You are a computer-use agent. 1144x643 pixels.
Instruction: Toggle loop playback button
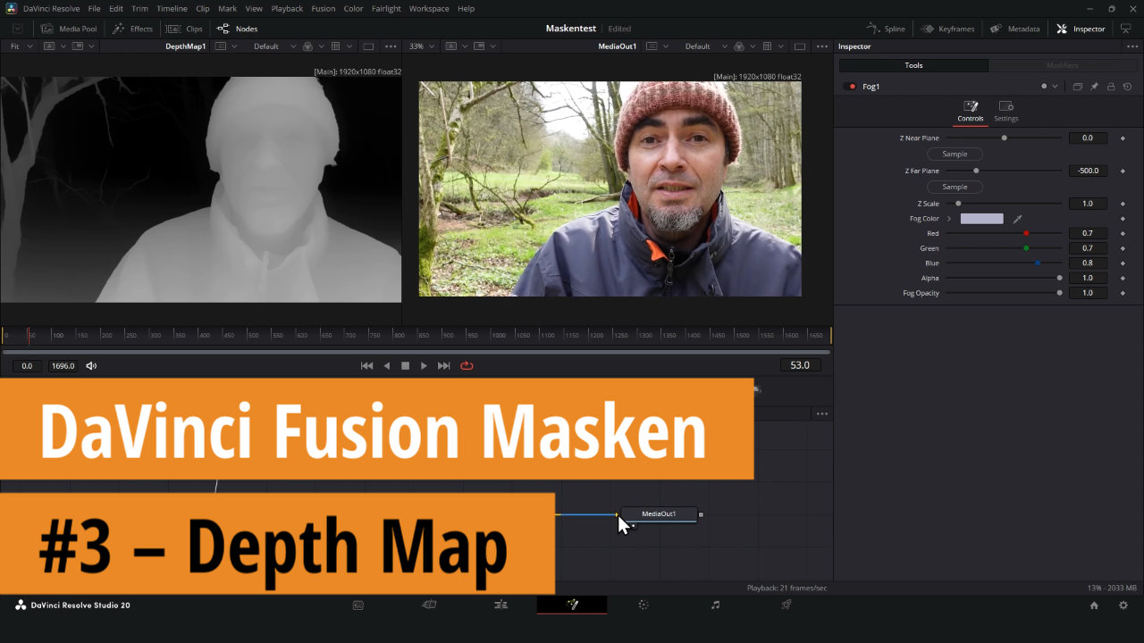pos(467,365)
